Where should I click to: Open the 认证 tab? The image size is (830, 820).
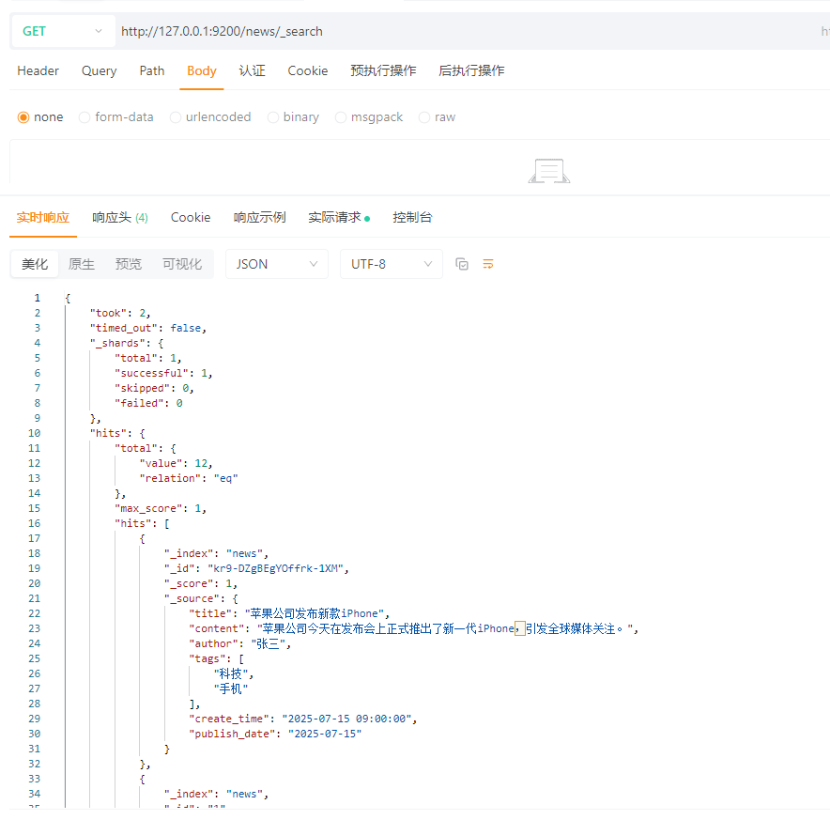252,71
